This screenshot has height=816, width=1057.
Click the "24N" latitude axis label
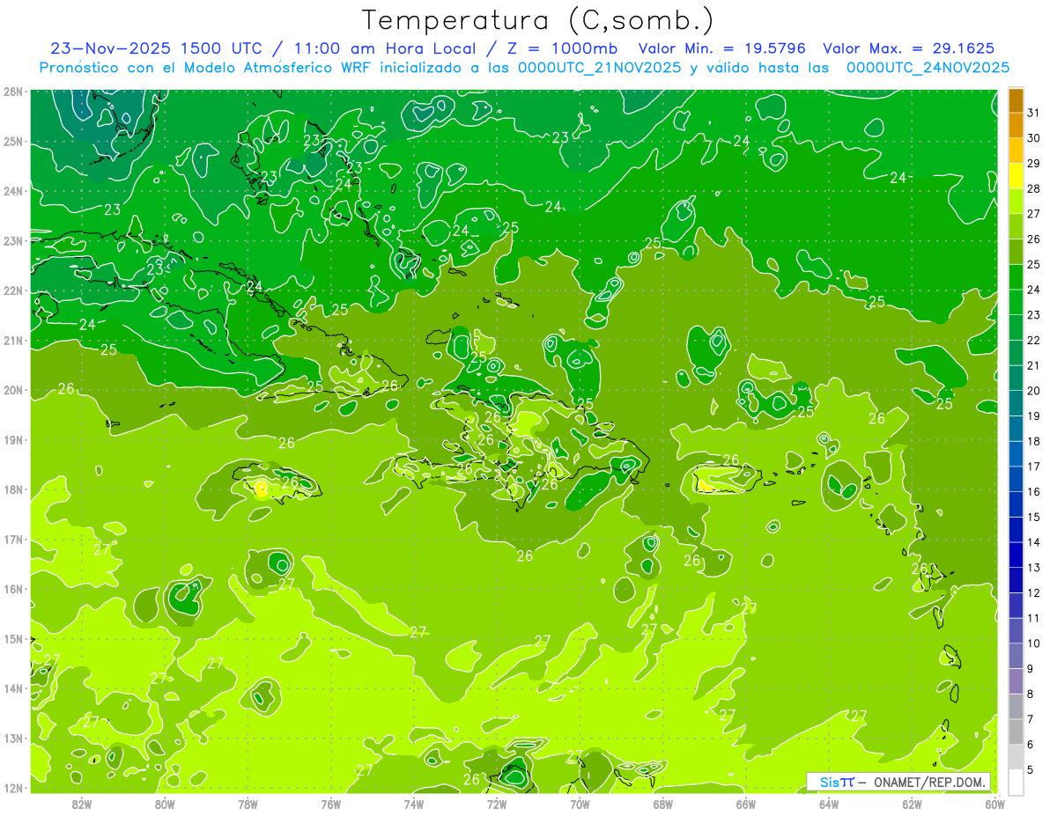coord(13,191)
